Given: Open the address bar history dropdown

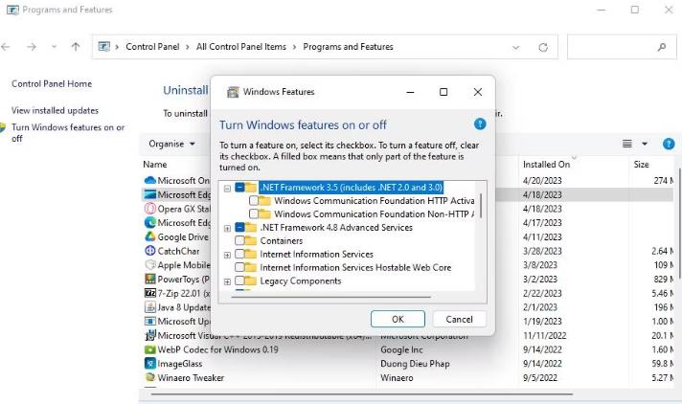Looking at the screenshot, I should [x=516, y=48].
